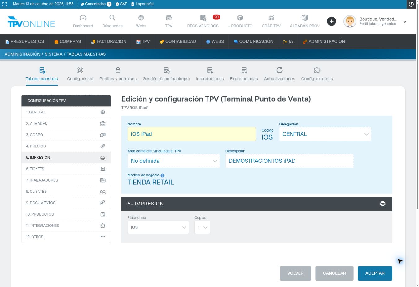Open + PRODUCTO box icon
The image size is (419, 287).
click(240, 18)
